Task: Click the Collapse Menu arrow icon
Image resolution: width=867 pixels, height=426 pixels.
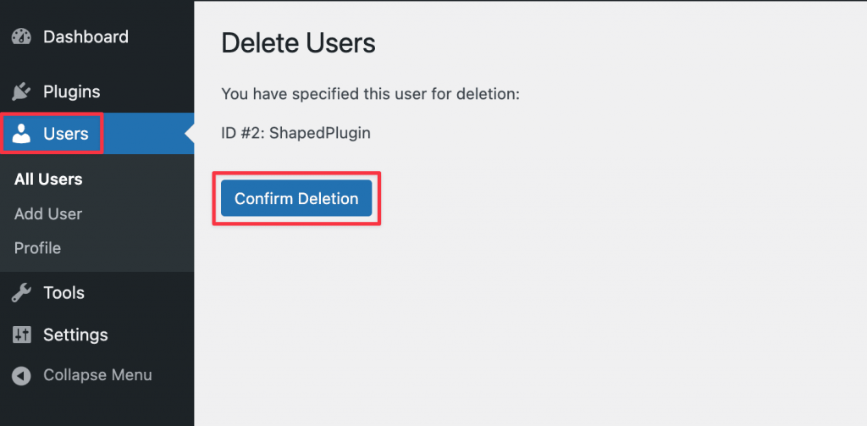Action: [x=21, y=375]
